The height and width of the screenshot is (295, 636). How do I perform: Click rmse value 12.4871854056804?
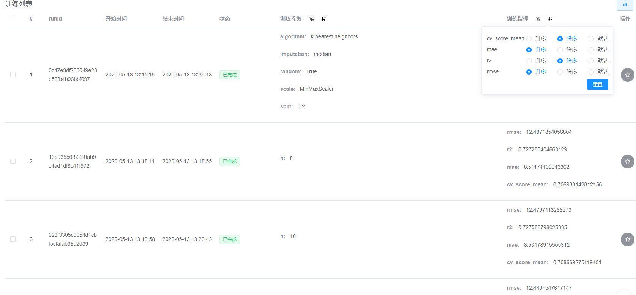tap(549, 132)
